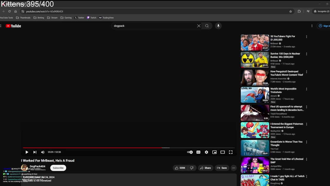
Task: Open options for US spacecraft video
Action: point(307,107)
